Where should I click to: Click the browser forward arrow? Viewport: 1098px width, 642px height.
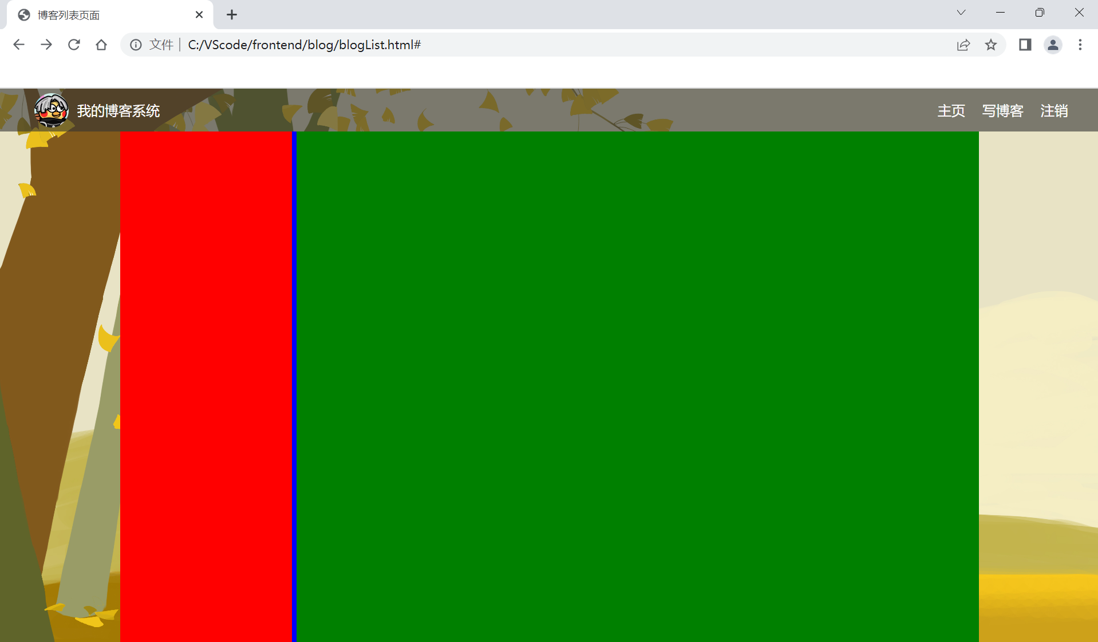pos(46,45)
